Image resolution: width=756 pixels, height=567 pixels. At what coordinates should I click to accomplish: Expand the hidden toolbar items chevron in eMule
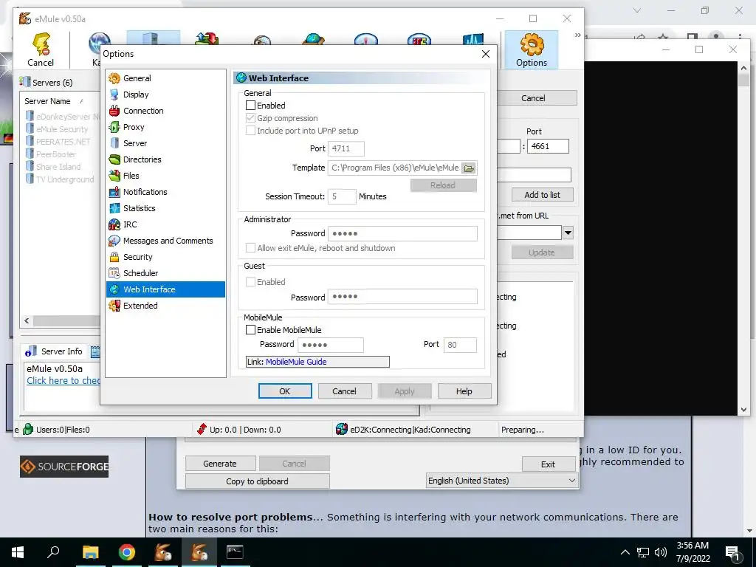[x=577, y=35]
